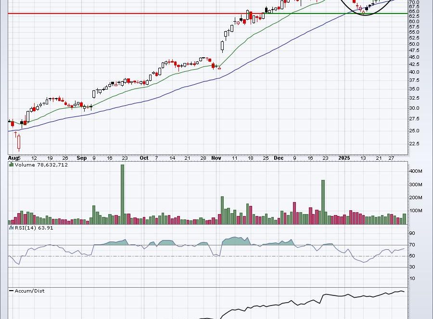The height and width of the screenshot is (319, 433).
Task: Click the '25.0' price axis label
Action: pyautogui.click(x=414, y=131)
